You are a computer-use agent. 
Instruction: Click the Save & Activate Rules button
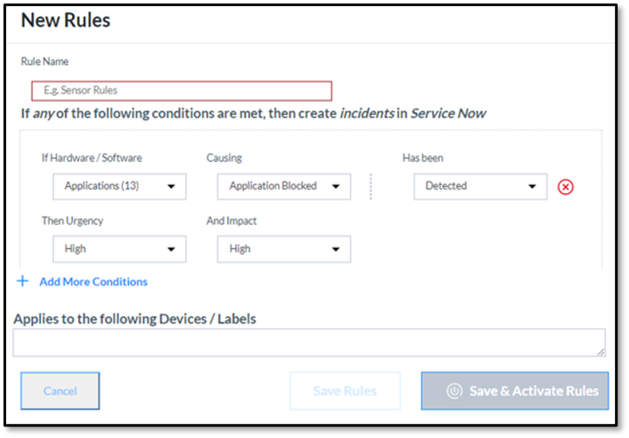click(x=514, y=391)
